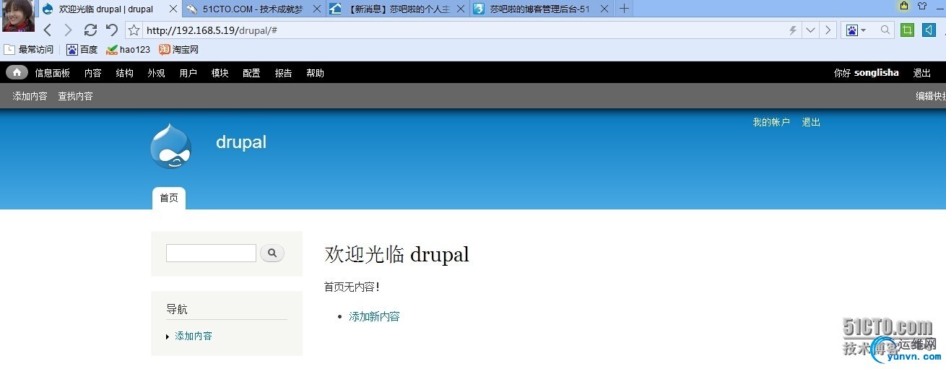The height and width of the screenshot is (369, 946).
Task: Switch to the 【新消息】莎吧啦的个人主 tab
Action: pyautogui.click(x=399, y=9)
